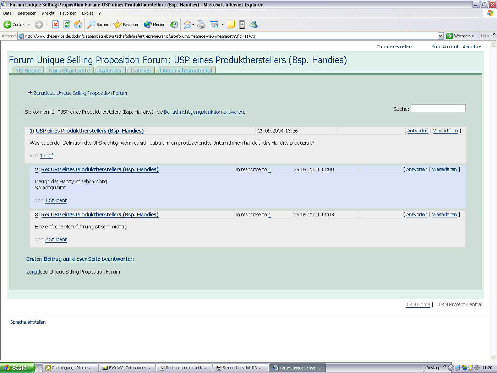Open the Favoriten panel

[126, 24]
